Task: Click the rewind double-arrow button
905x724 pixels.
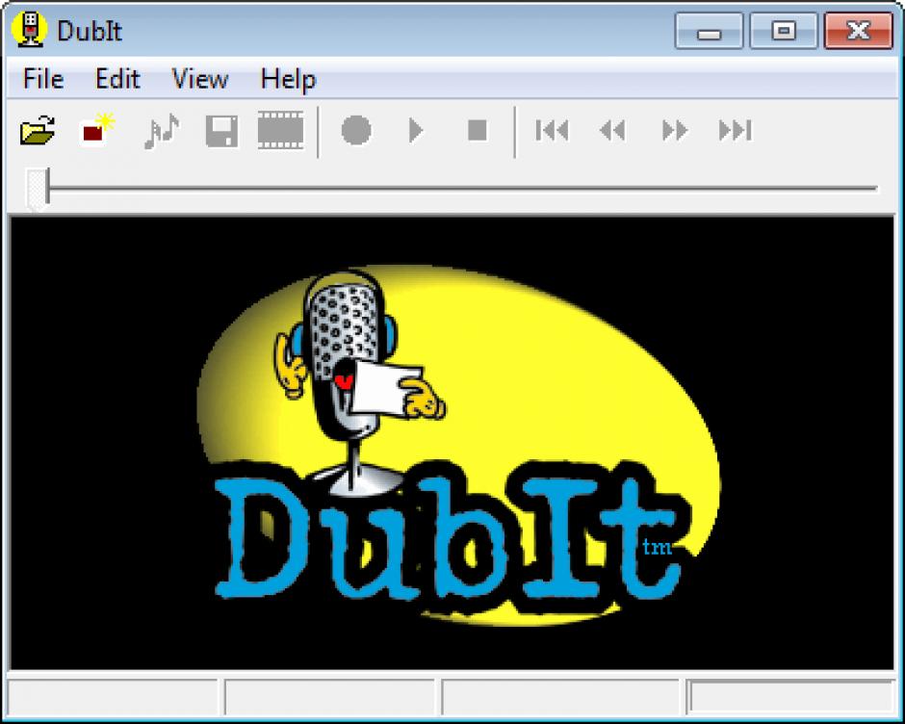Action: [x=612, y=131]
